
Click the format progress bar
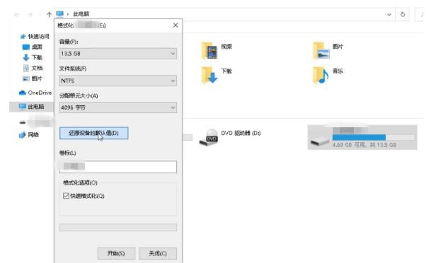click(118, 227)
